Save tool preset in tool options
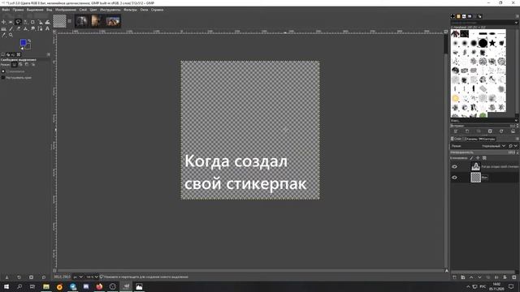 click(6, 277)
